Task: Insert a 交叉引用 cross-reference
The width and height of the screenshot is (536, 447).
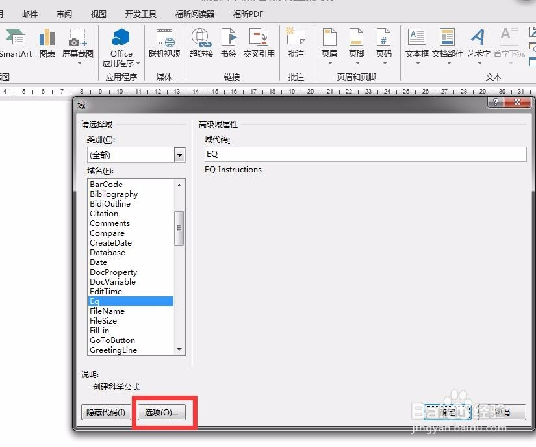Action: [x=259, y=44]
